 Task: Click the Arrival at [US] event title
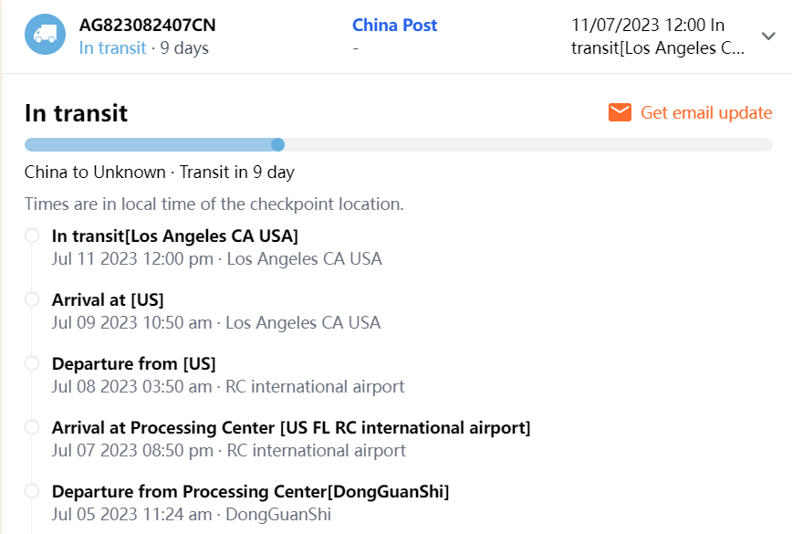pos(108,299)
